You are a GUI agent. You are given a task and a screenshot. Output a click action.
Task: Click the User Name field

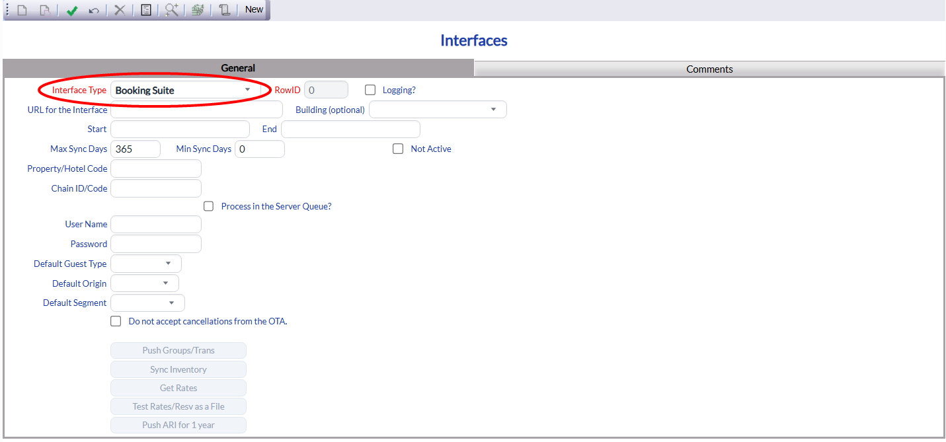click(156, 224)
